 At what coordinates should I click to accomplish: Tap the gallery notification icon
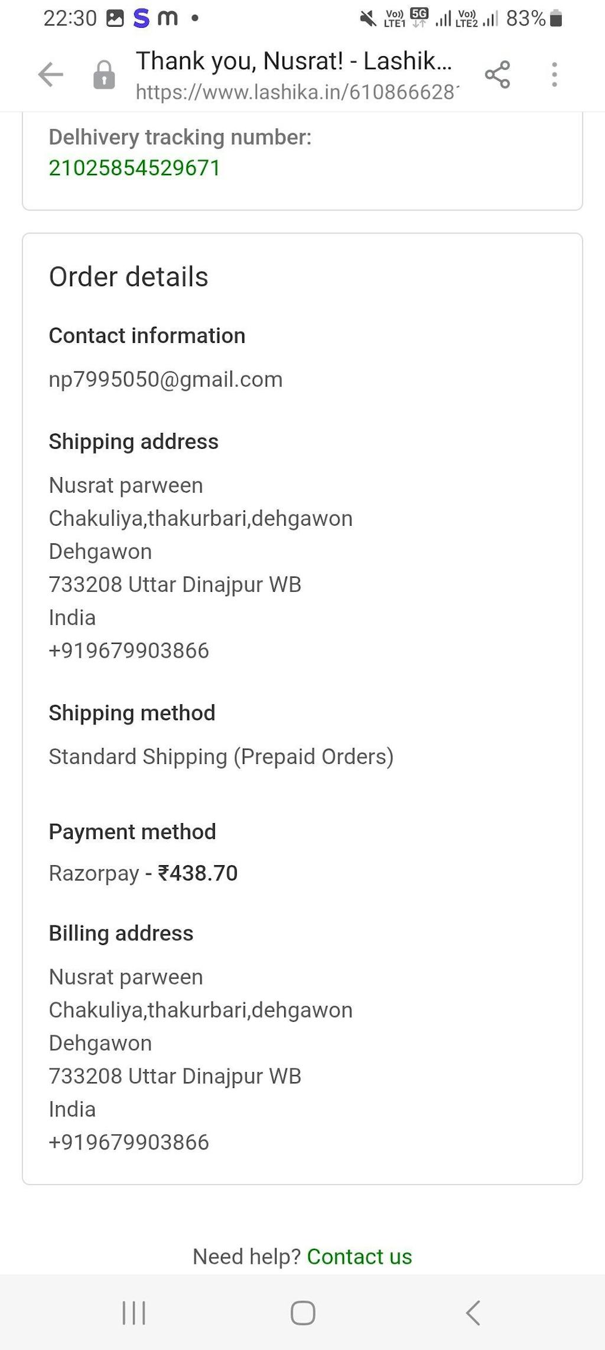pyautogui.click(x=115, y=19)
